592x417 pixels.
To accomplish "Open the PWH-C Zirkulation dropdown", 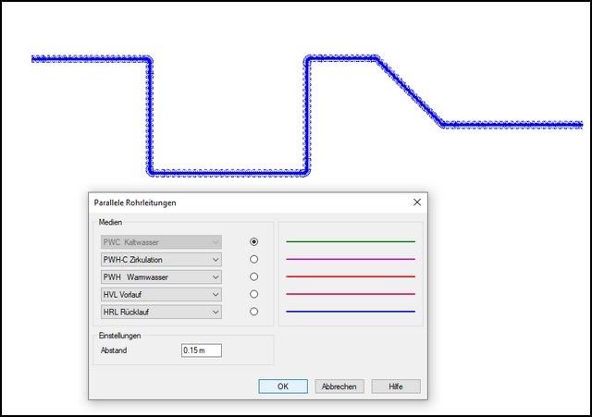I will [161, 260].
